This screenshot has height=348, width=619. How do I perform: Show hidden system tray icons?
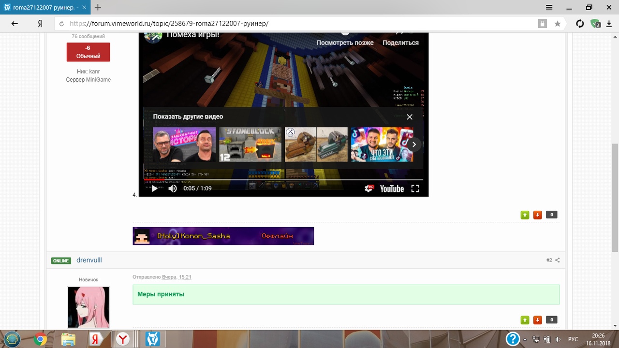click(x=525, y=339)
